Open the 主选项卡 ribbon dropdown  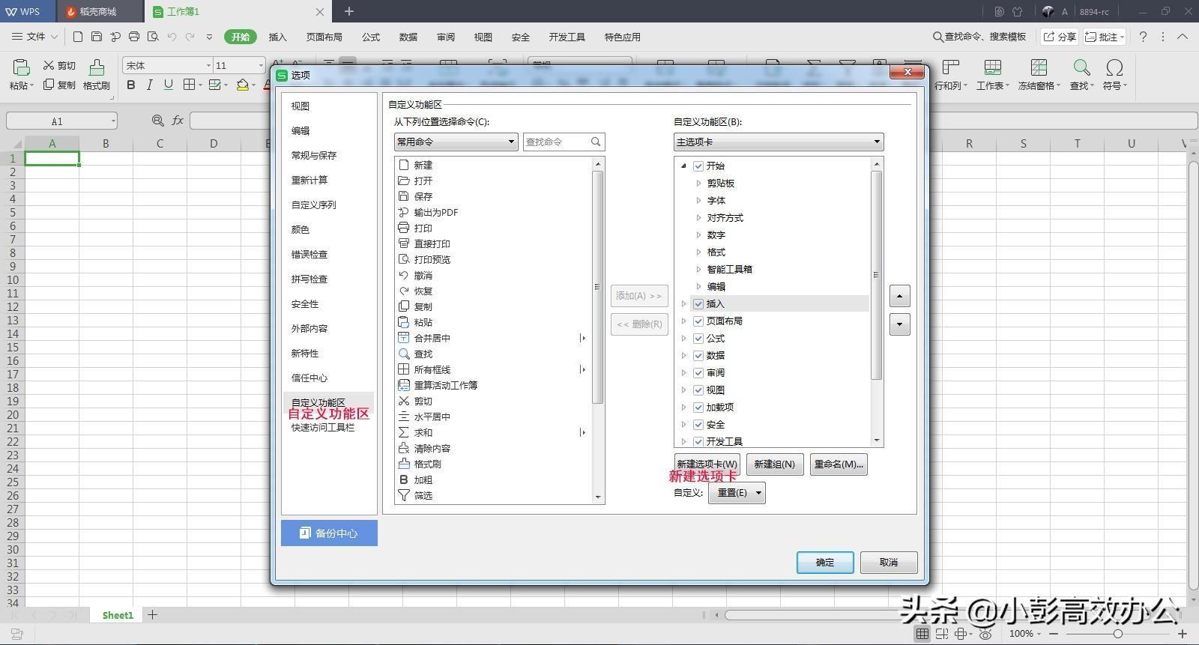(x=778, y=142)
